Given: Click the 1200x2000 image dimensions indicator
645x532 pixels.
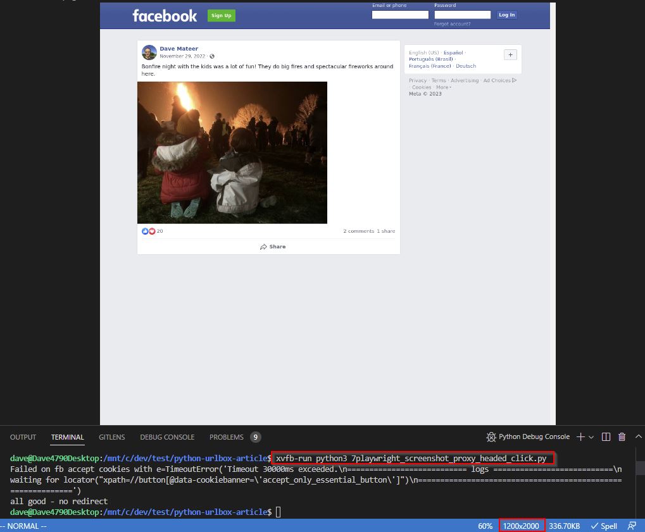Looking at the screenshot, I should tap(521, 526).
